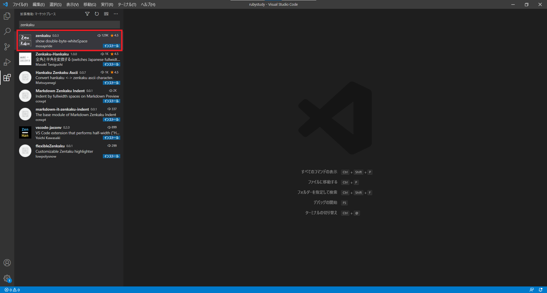The width and height of the screenshot is (547, 293).
Task: Click 'Customizable Zentaku highlighter' description
Action: [64, 151]
